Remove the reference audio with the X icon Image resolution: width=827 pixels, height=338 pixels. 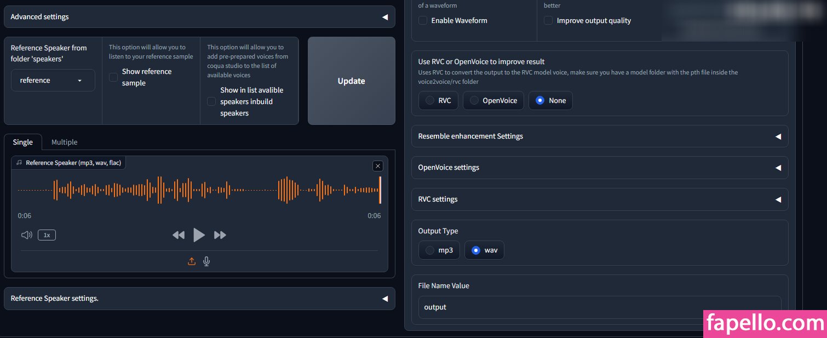point(377,166)
